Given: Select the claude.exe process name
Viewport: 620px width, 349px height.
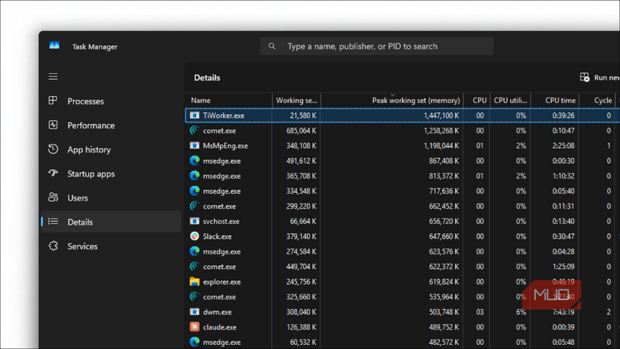Looking at the screenshot, I should [219, 327].
